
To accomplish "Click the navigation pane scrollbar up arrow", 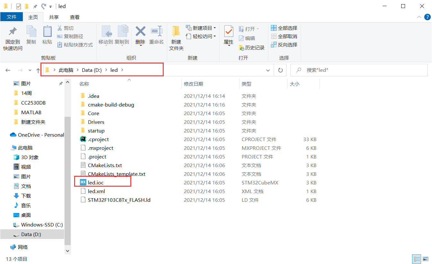I will tap(67, 82).
